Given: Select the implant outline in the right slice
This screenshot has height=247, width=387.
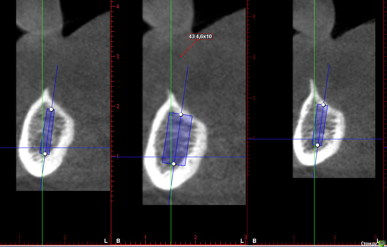Looking at the screenshot, I should pyautogui.click(x=320, y=125).
